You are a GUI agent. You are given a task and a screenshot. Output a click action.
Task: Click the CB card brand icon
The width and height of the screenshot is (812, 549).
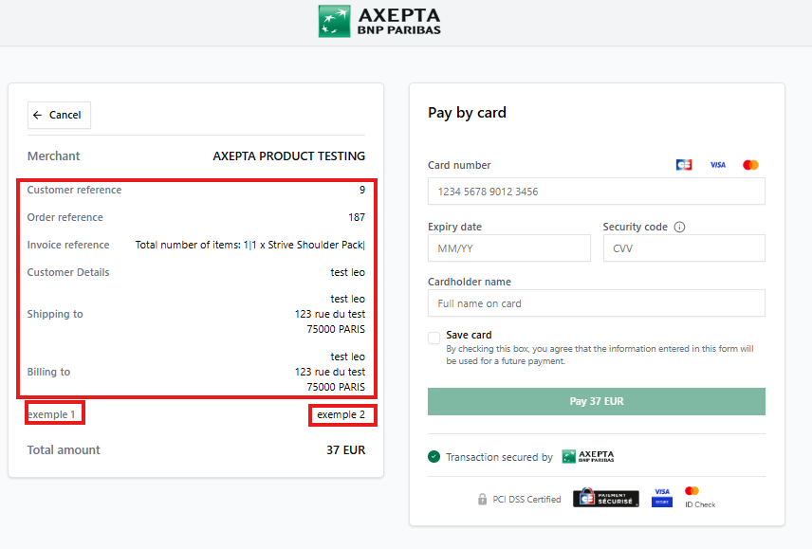click(x=684, y=165)
